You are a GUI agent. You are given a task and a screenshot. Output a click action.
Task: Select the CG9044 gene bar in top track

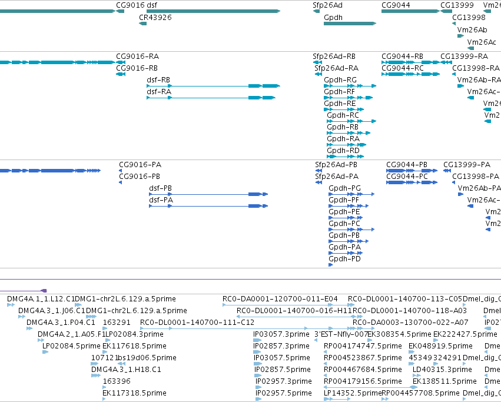coord(410,11)
